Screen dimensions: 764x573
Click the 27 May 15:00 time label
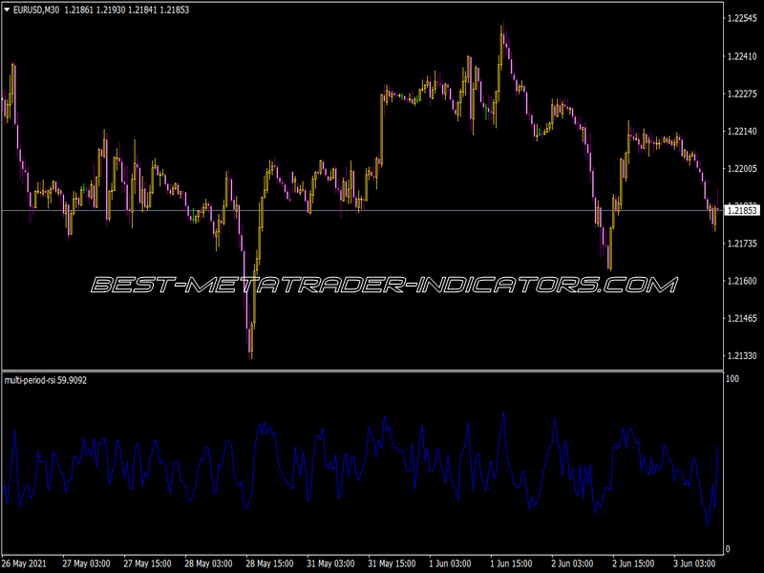tap(147, 563)
